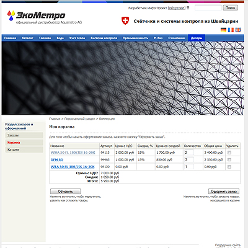
Task: Select price 2 000.00 руб cell
Action: 125,153
